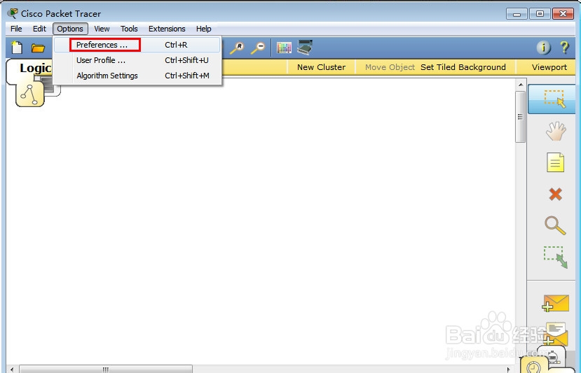This screenshot has width=581, height=373.
Task: Click the vertical scrollbar thumb
Action: (x=520, y=117)
